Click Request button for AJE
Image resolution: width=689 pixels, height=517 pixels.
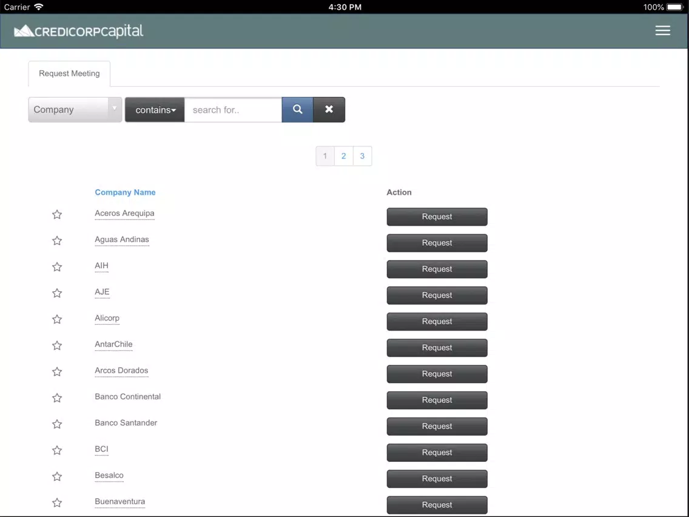click(437, 296)
